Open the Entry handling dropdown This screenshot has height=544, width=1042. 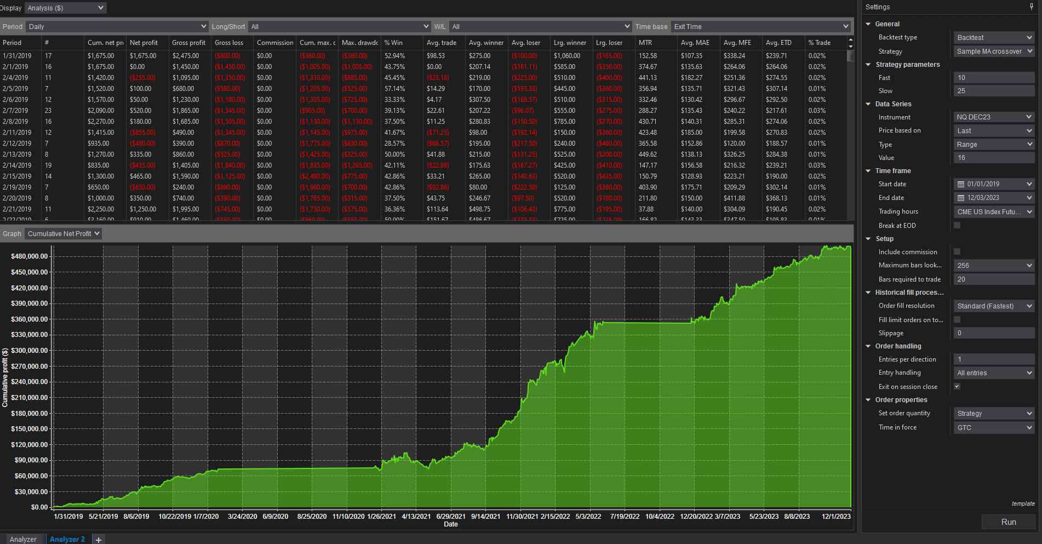[x=994, y=373]
